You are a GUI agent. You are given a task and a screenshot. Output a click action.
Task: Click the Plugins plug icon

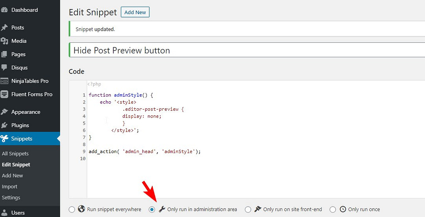[x=4, y=125]
